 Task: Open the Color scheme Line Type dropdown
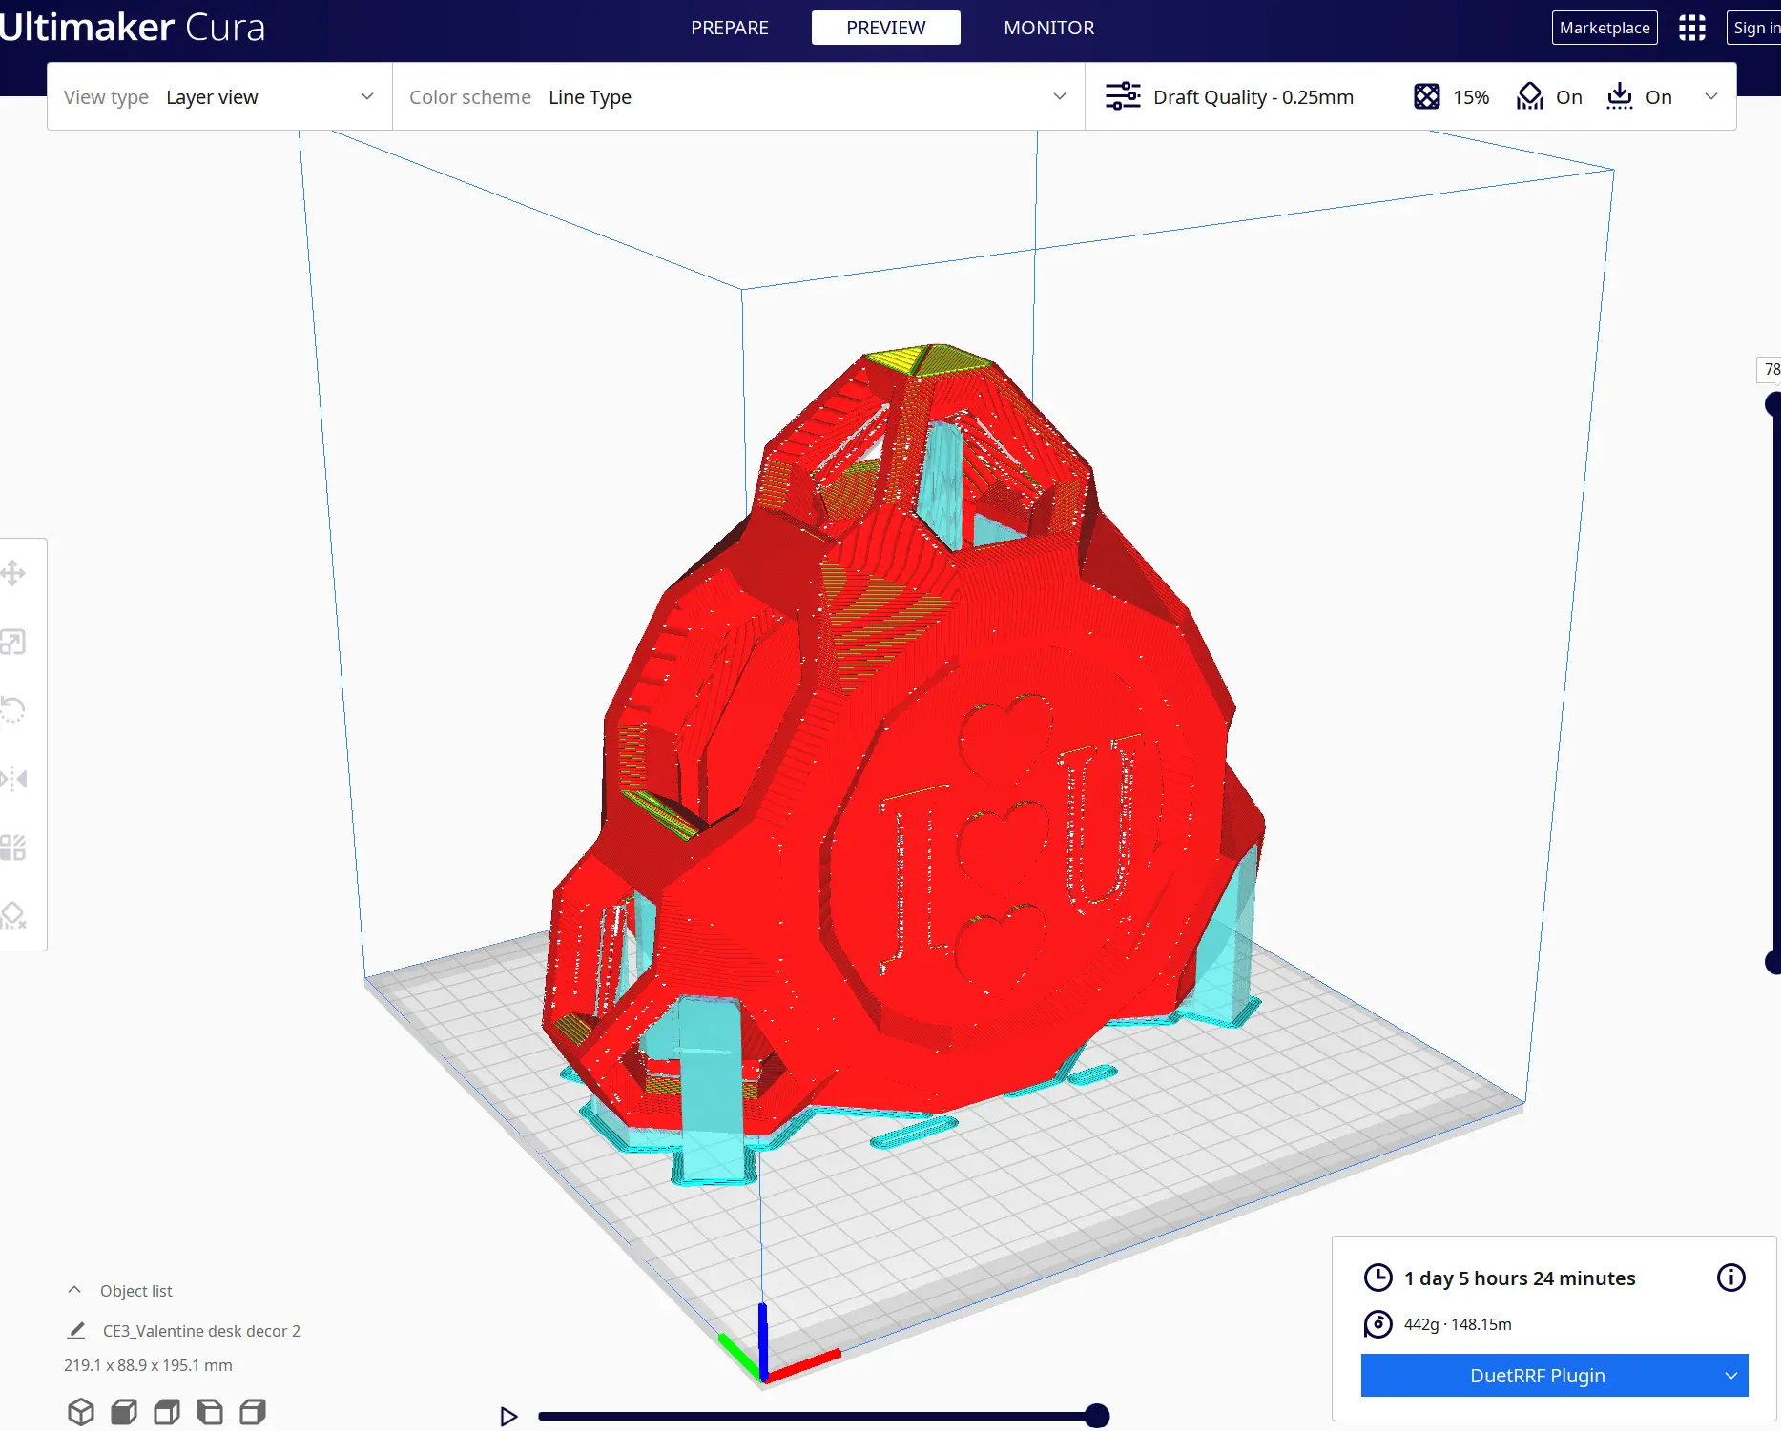pyautogui.click(x=738, y=97)
